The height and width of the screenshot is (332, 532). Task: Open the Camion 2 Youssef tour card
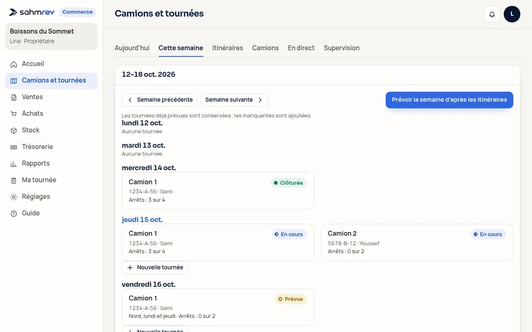click(x=417, y=242)
